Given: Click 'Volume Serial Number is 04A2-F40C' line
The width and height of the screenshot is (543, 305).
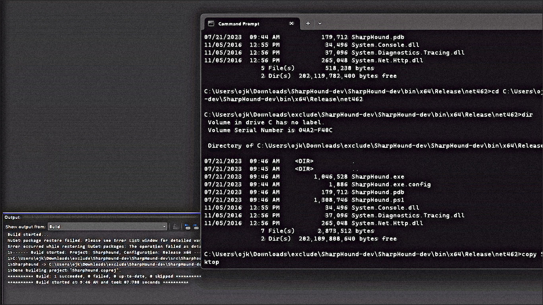Looking at the screenshot, I should tap(270, 130).
